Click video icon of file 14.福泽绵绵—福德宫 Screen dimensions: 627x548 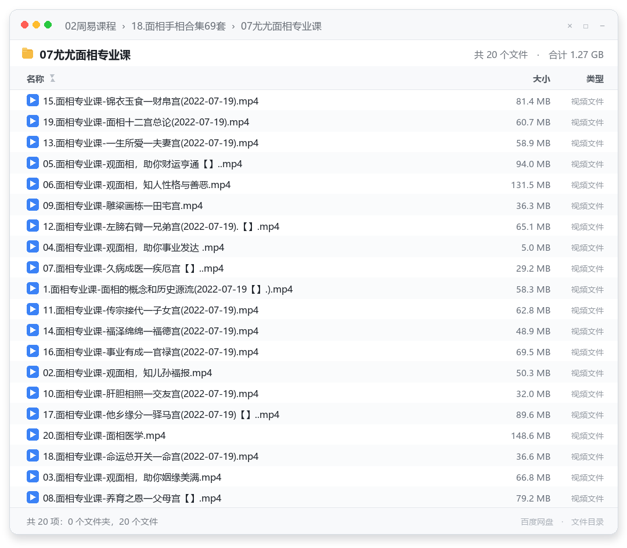tap(33, 330)
